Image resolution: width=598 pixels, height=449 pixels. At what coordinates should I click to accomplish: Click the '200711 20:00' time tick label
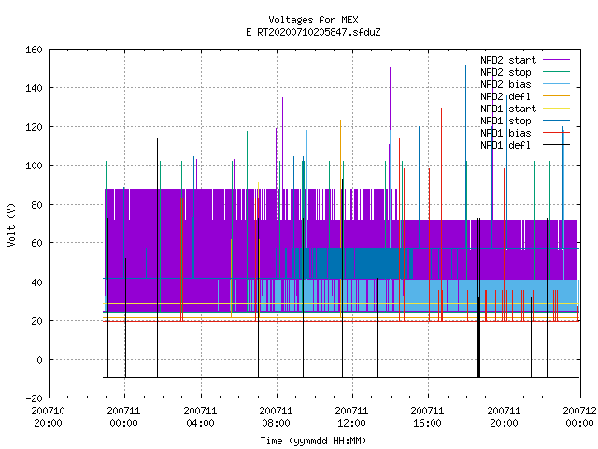[504, 416]
